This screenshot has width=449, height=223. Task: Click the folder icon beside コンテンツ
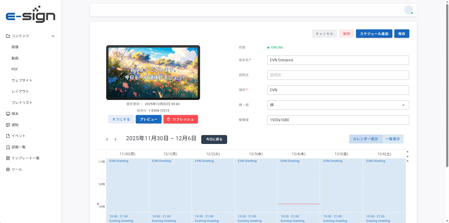(8, 36)
